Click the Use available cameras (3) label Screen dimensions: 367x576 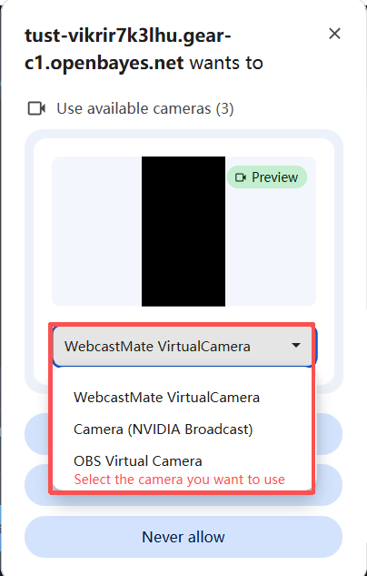144,108
